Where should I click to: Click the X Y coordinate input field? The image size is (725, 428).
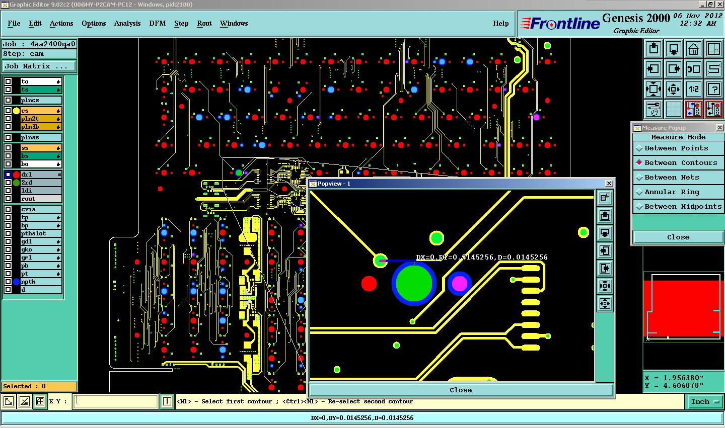point(116,401)
